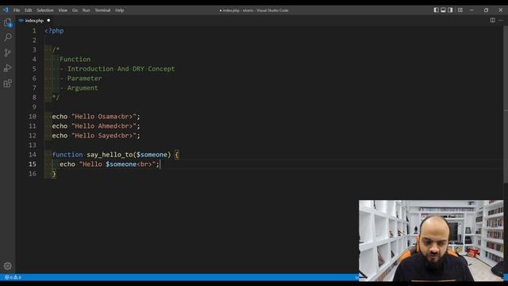Click the closing brace on line 16
The width and height of the screenshot is (508, 286).
click(54, 174)
